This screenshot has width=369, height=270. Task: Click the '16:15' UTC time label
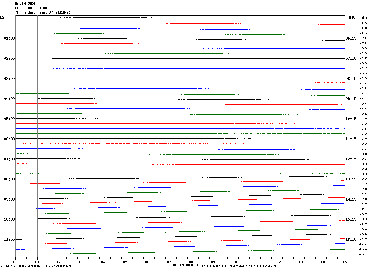(x=351, y=240)
